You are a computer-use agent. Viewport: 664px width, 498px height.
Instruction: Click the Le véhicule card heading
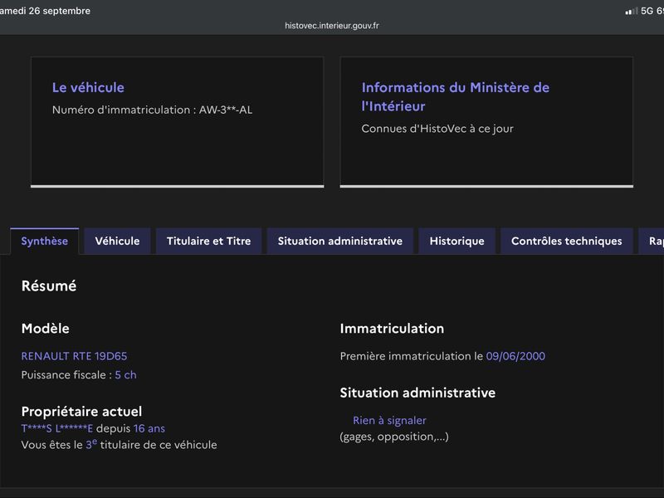pos(88,87)
